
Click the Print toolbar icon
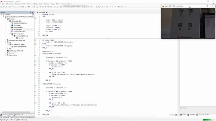(x=9, y=7)
